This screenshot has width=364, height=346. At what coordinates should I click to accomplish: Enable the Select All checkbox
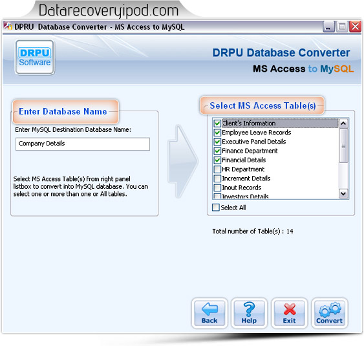coord(216,208)
